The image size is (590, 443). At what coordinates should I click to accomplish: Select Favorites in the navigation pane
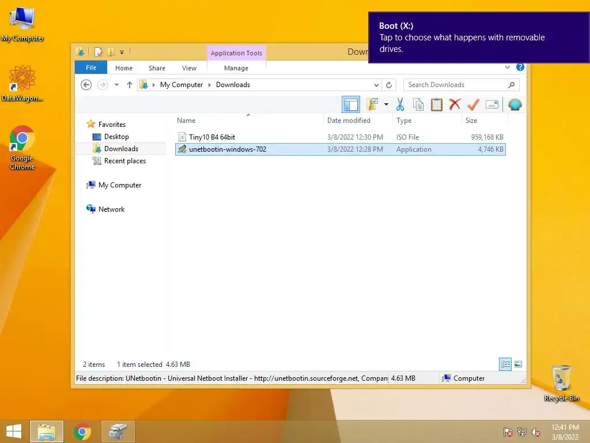112,125
